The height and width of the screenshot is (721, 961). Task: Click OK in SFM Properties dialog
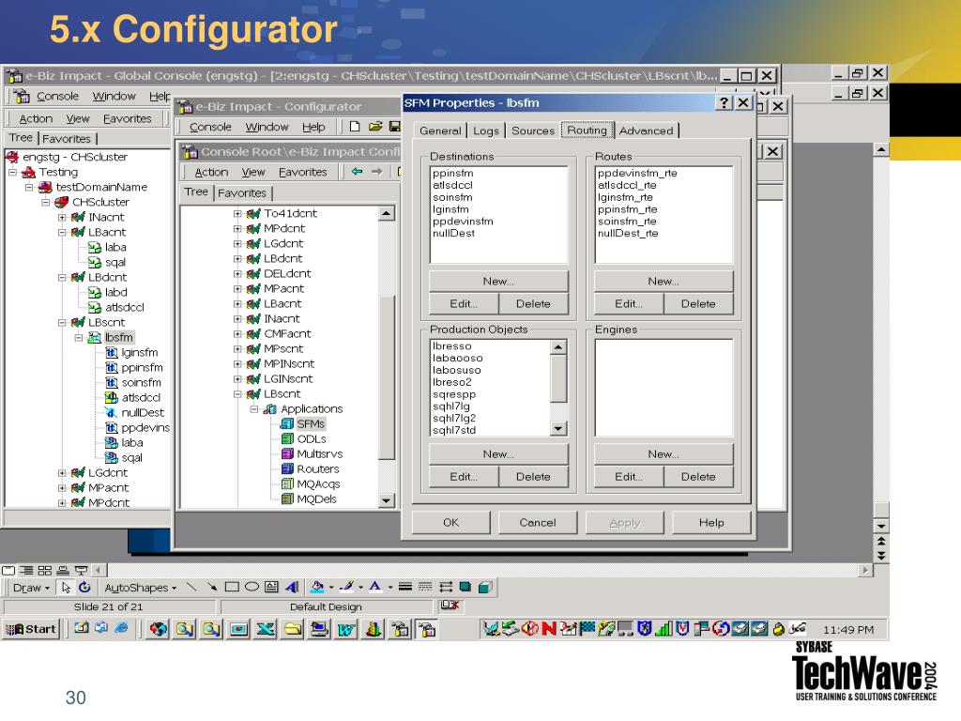451,522
